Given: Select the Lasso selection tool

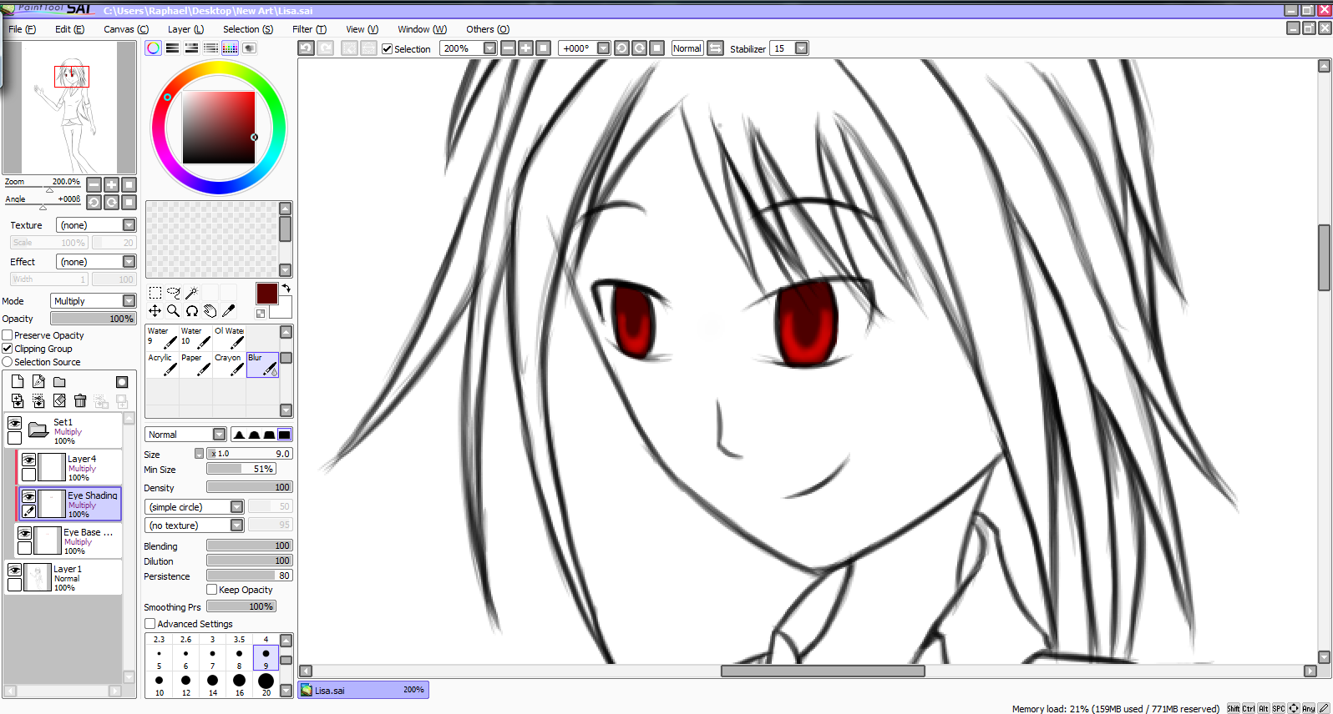Looking at the screenshot, I should [173, 293].
